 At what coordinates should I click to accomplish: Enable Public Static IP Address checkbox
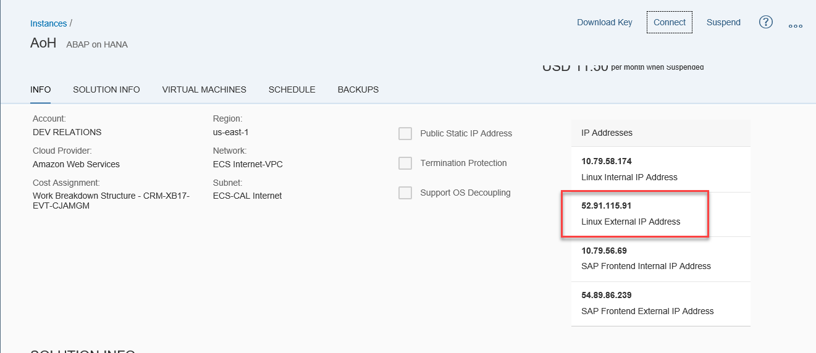coord(405,133)
